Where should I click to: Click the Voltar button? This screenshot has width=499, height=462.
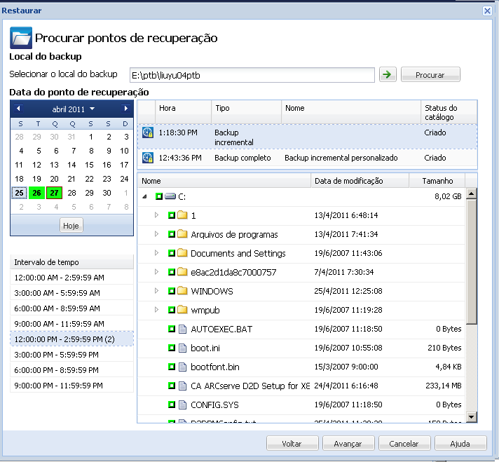[x=292, y=443]
